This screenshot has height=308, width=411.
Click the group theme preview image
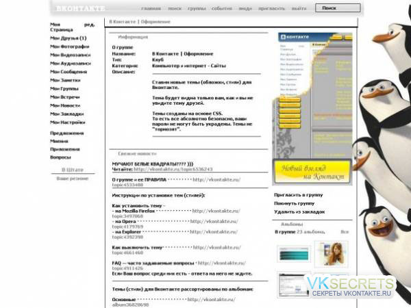pyautogui.click(x=312, y=109)
